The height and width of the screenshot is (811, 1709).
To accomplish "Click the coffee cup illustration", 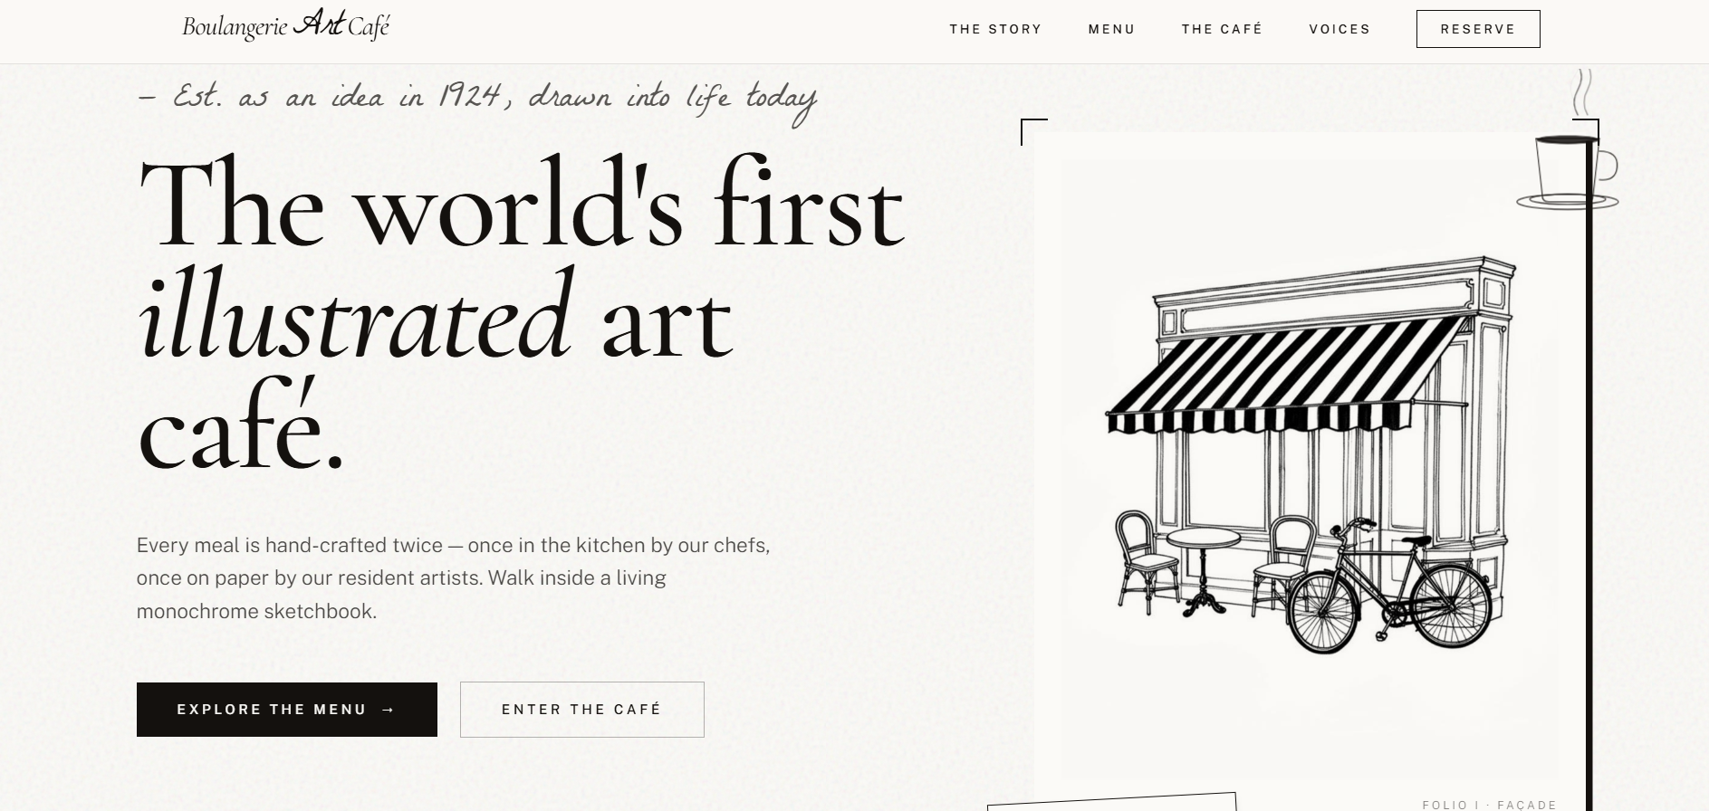I will (x=1568, y=172).
